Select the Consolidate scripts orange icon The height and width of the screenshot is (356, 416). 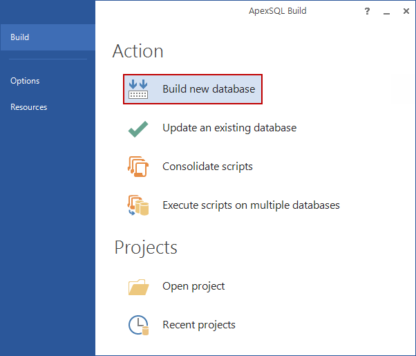point(138,167)
